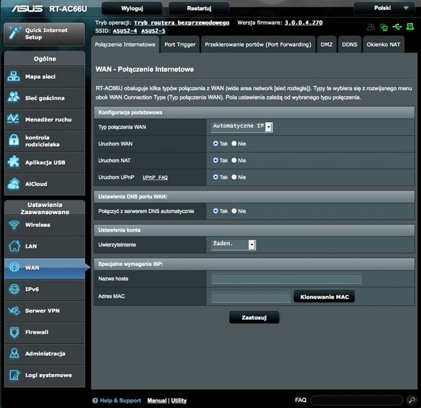421x408 pixels.
Task: Set Uruchom WAN to Nie
Action: [x=234, y=144]
